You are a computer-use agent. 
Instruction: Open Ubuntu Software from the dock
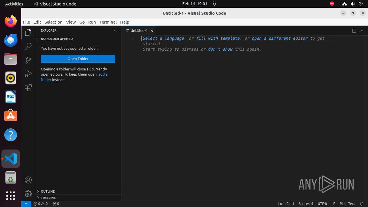[x=11, y=116]
